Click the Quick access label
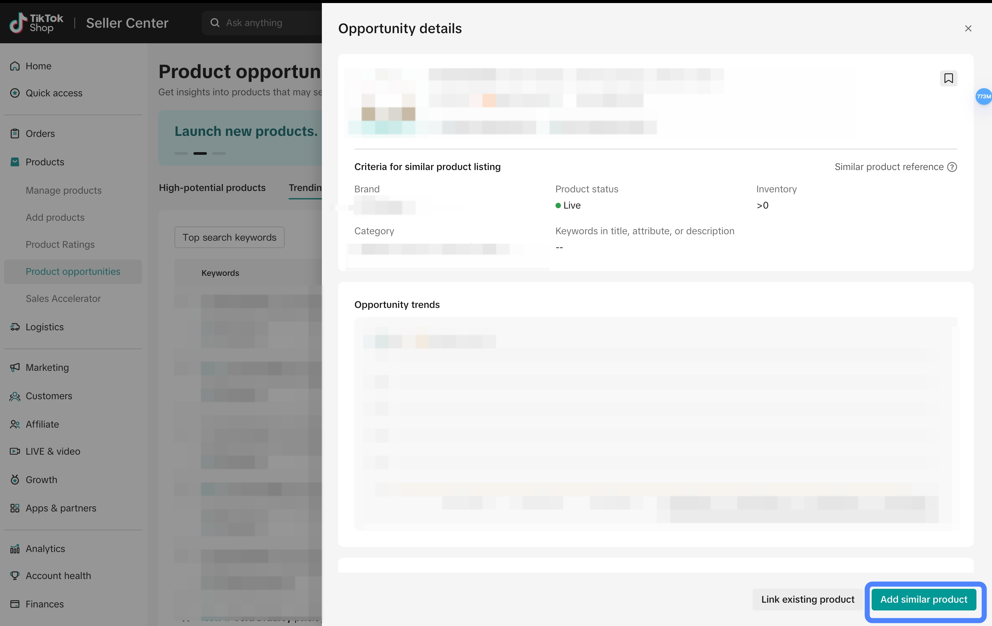The width and height of the screenshot is (992, 626). click(54, 93)
